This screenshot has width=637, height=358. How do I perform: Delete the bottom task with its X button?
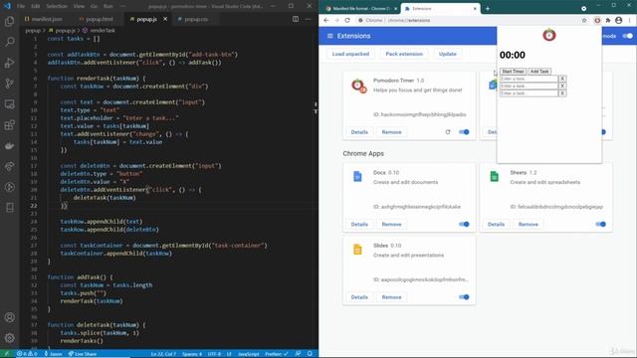pyautogui.click(x=561, y=93)
